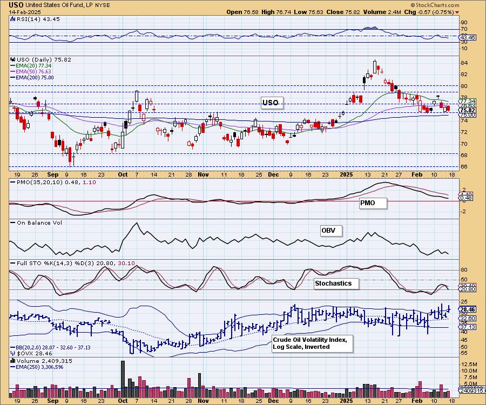486x405 pixels.
Task: Click the Nov label on price date axis
Action: [x=203, y=174]
